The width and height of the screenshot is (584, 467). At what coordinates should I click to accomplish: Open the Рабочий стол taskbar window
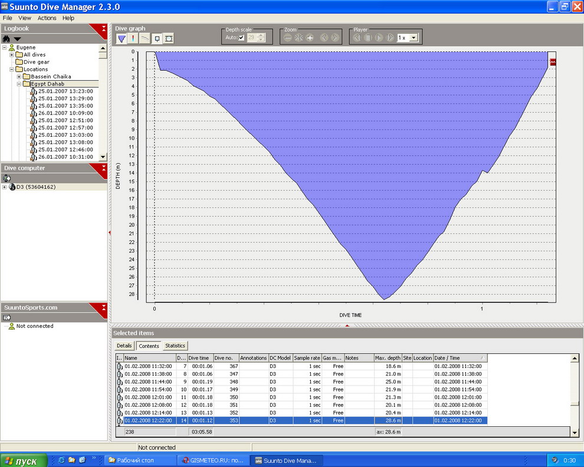(x=140, y=461)
